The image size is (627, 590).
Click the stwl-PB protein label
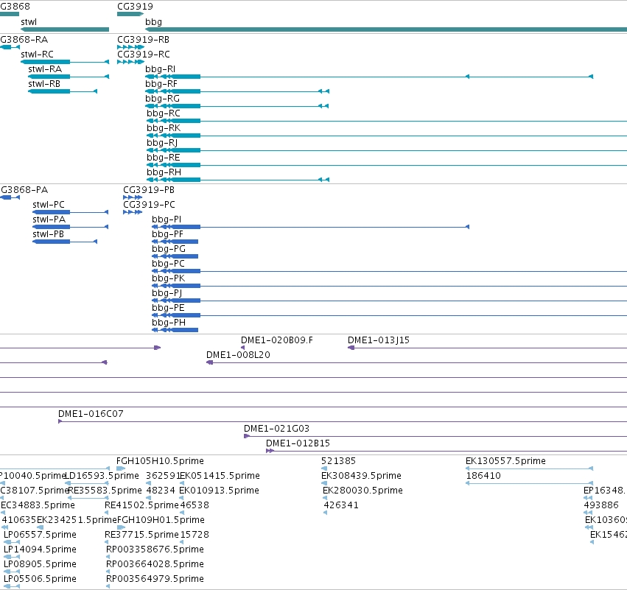click(48, 234)
